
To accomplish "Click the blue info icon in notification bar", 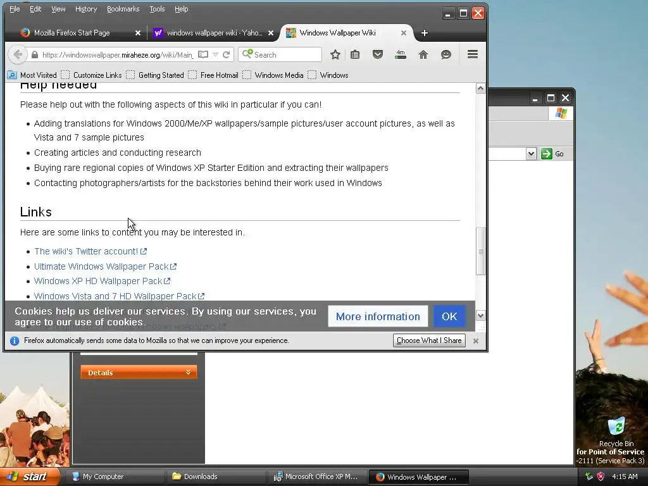I will [15, 341].
